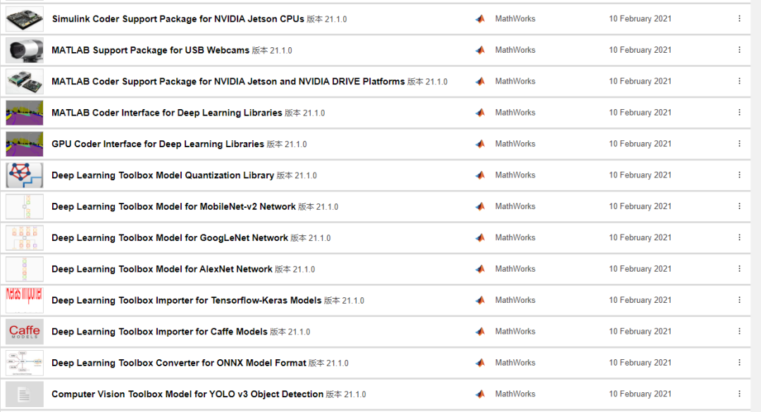Viewport: 761px width, 412px height.
Task: Click 10 February 2021 date in AlexNet row
Action: pos(640,269)
